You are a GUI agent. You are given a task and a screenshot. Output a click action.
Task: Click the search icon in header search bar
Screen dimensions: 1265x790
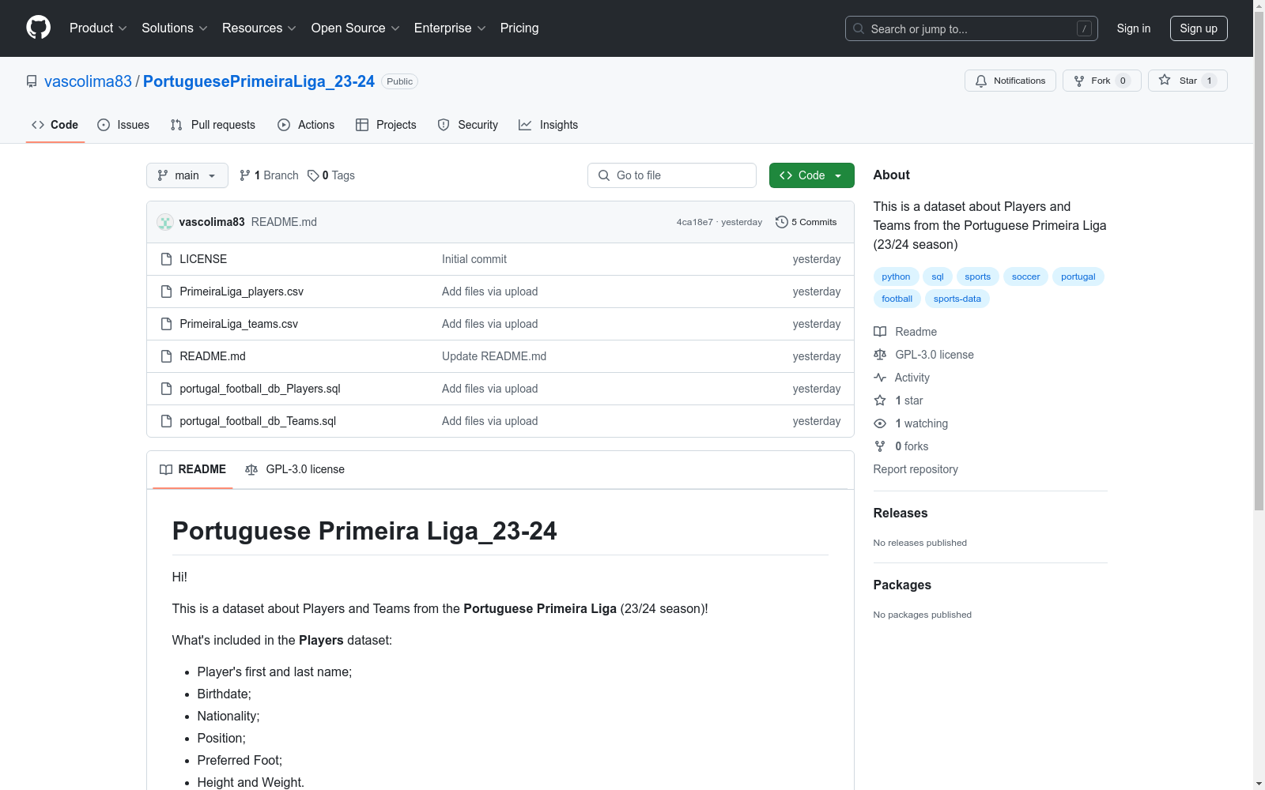[859, 28]
